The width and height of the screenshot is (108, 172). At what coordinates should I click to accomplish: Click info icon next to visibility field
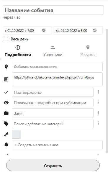[98, 102]
